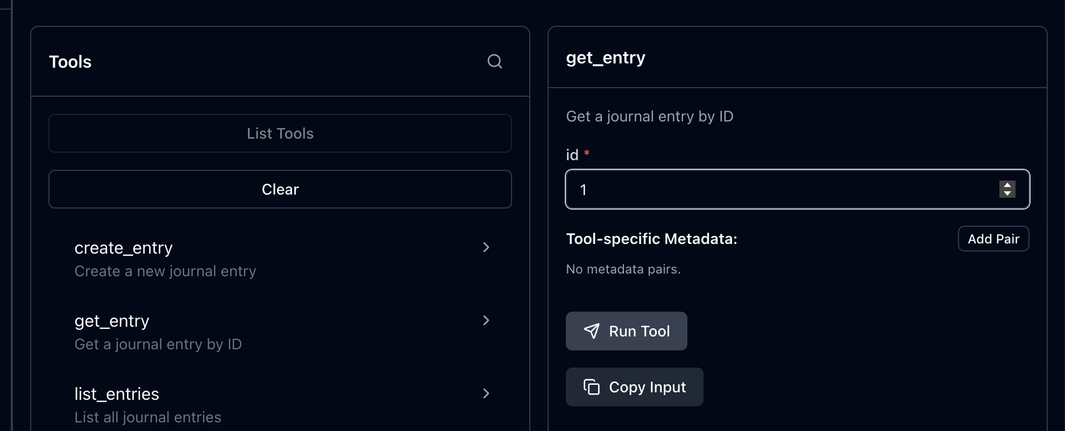This screenshot has height=431, width=1065.
Task: Click the Copy Input button label
Action: [647, 387]
